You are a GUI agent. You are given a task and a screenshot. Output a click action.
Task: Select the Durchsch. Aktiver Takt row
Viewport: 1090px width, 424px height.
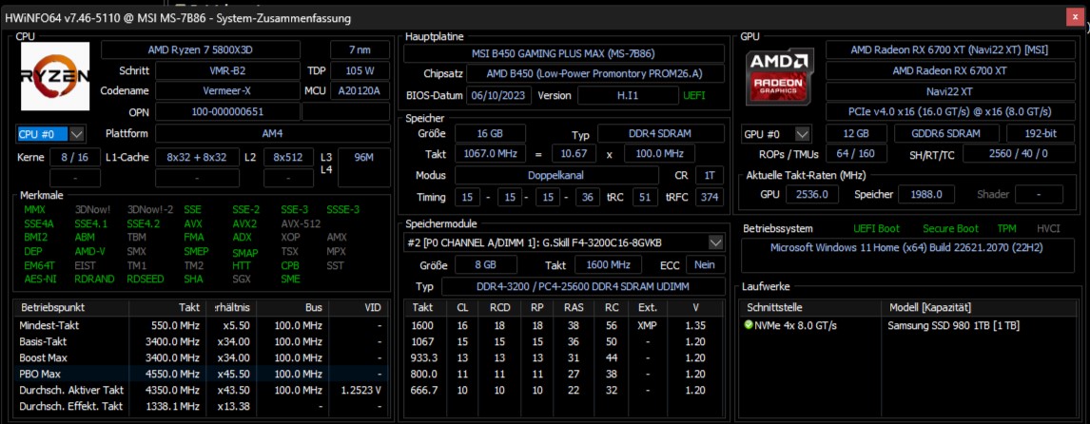pos(201,391)
